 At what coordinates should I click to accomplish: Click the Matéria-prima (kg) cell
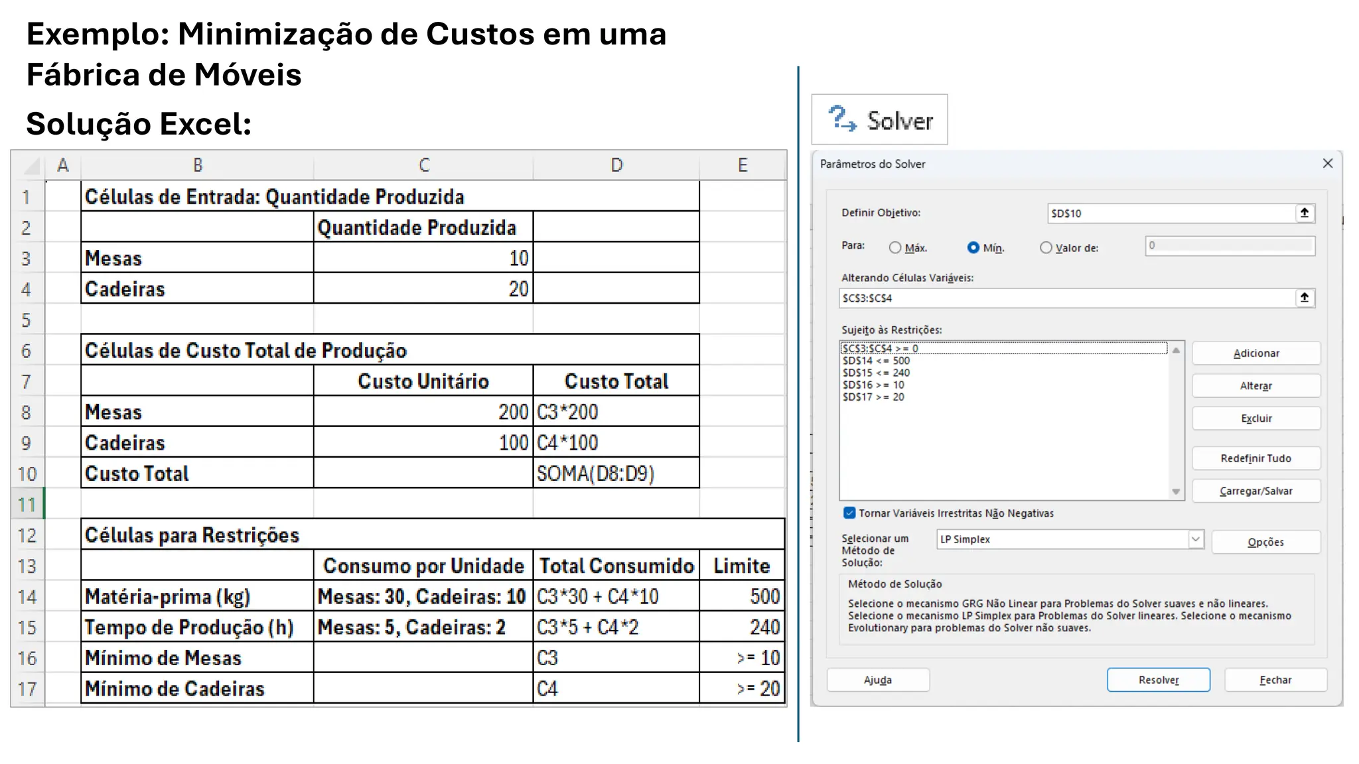coord(197,596)
